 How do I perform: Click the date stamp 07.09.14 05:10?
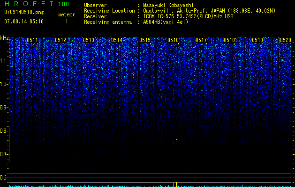(x=24, y=22)
